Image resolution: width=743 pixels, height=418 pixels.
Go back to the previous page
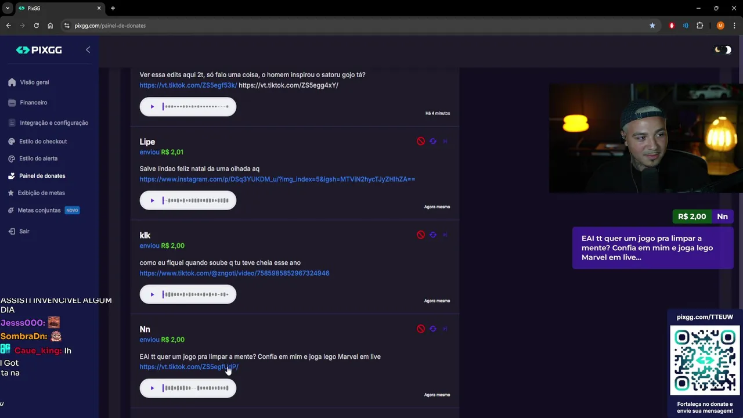click(x=8, y=26)
